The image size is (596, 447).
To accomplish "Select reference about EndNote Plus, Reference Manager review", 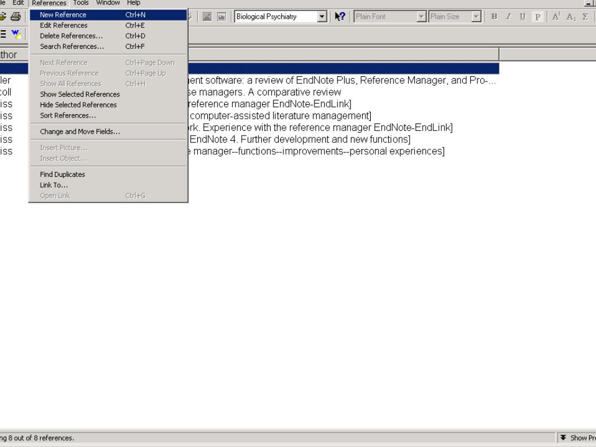I will click(342, 80).
